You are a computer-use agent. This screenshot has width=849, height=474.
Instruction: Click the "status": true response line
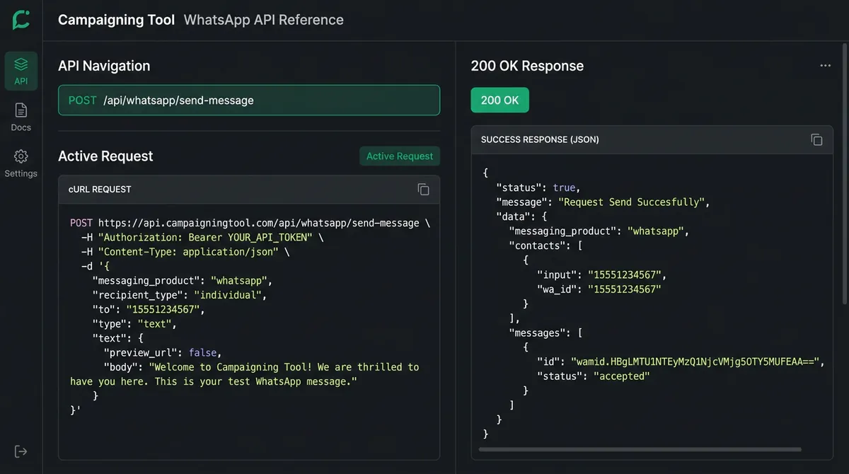pos(538,187)
